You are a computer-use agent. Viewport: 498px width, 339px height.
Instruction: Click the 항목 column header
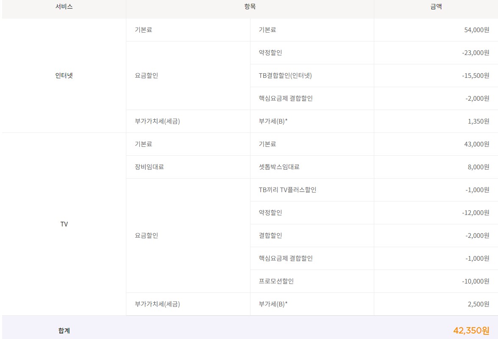coord(250,7)
